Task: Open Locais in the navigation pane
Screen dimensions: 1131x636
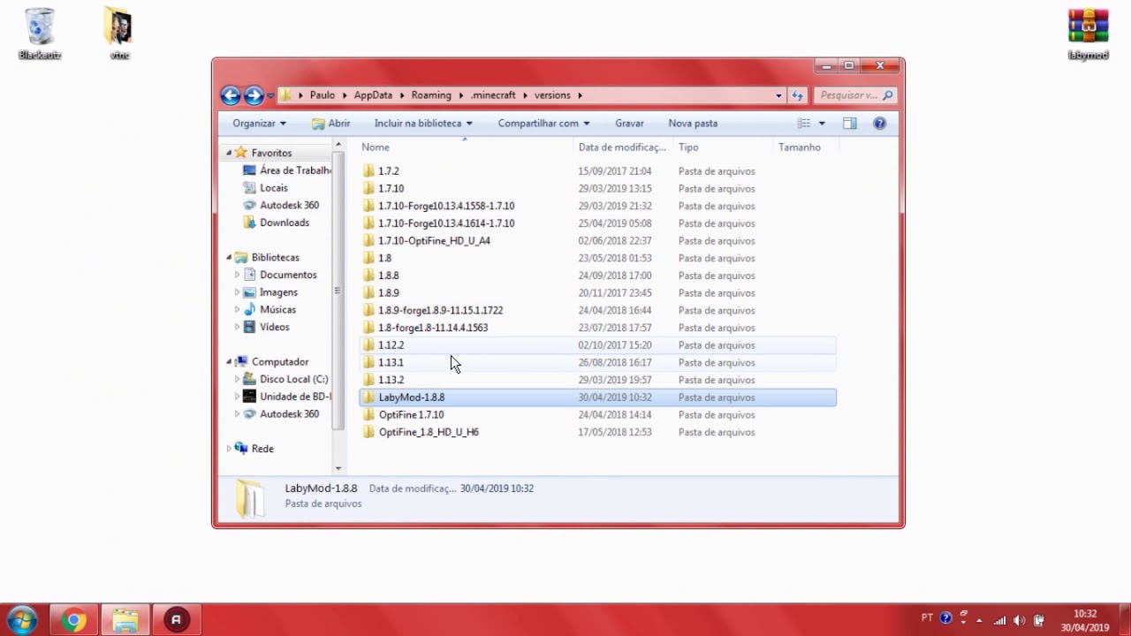Action: click(x=274, y=187)
